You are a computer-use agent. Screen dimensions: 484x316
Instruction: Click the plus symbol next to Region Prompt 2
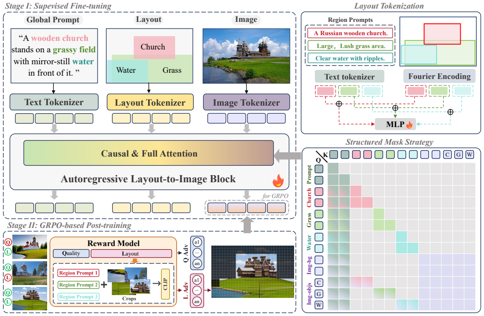(x=104, y=285)
